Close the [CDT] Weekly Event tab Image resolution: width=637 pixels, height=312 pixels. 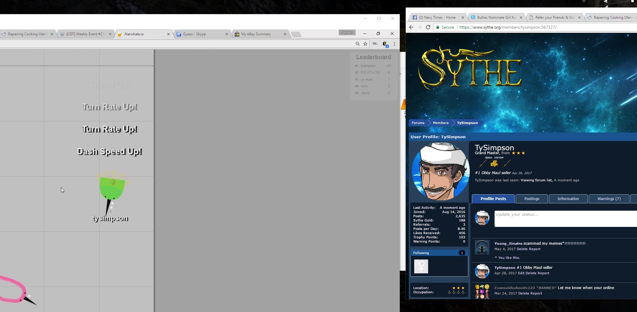click(110, 34)
